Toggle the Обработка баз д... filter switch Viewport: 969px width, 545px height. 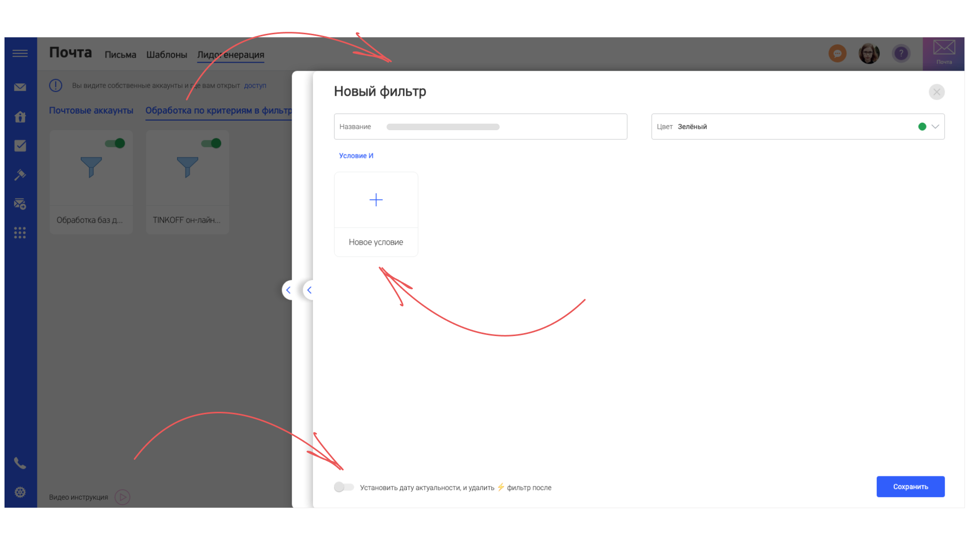coord(115,143)
